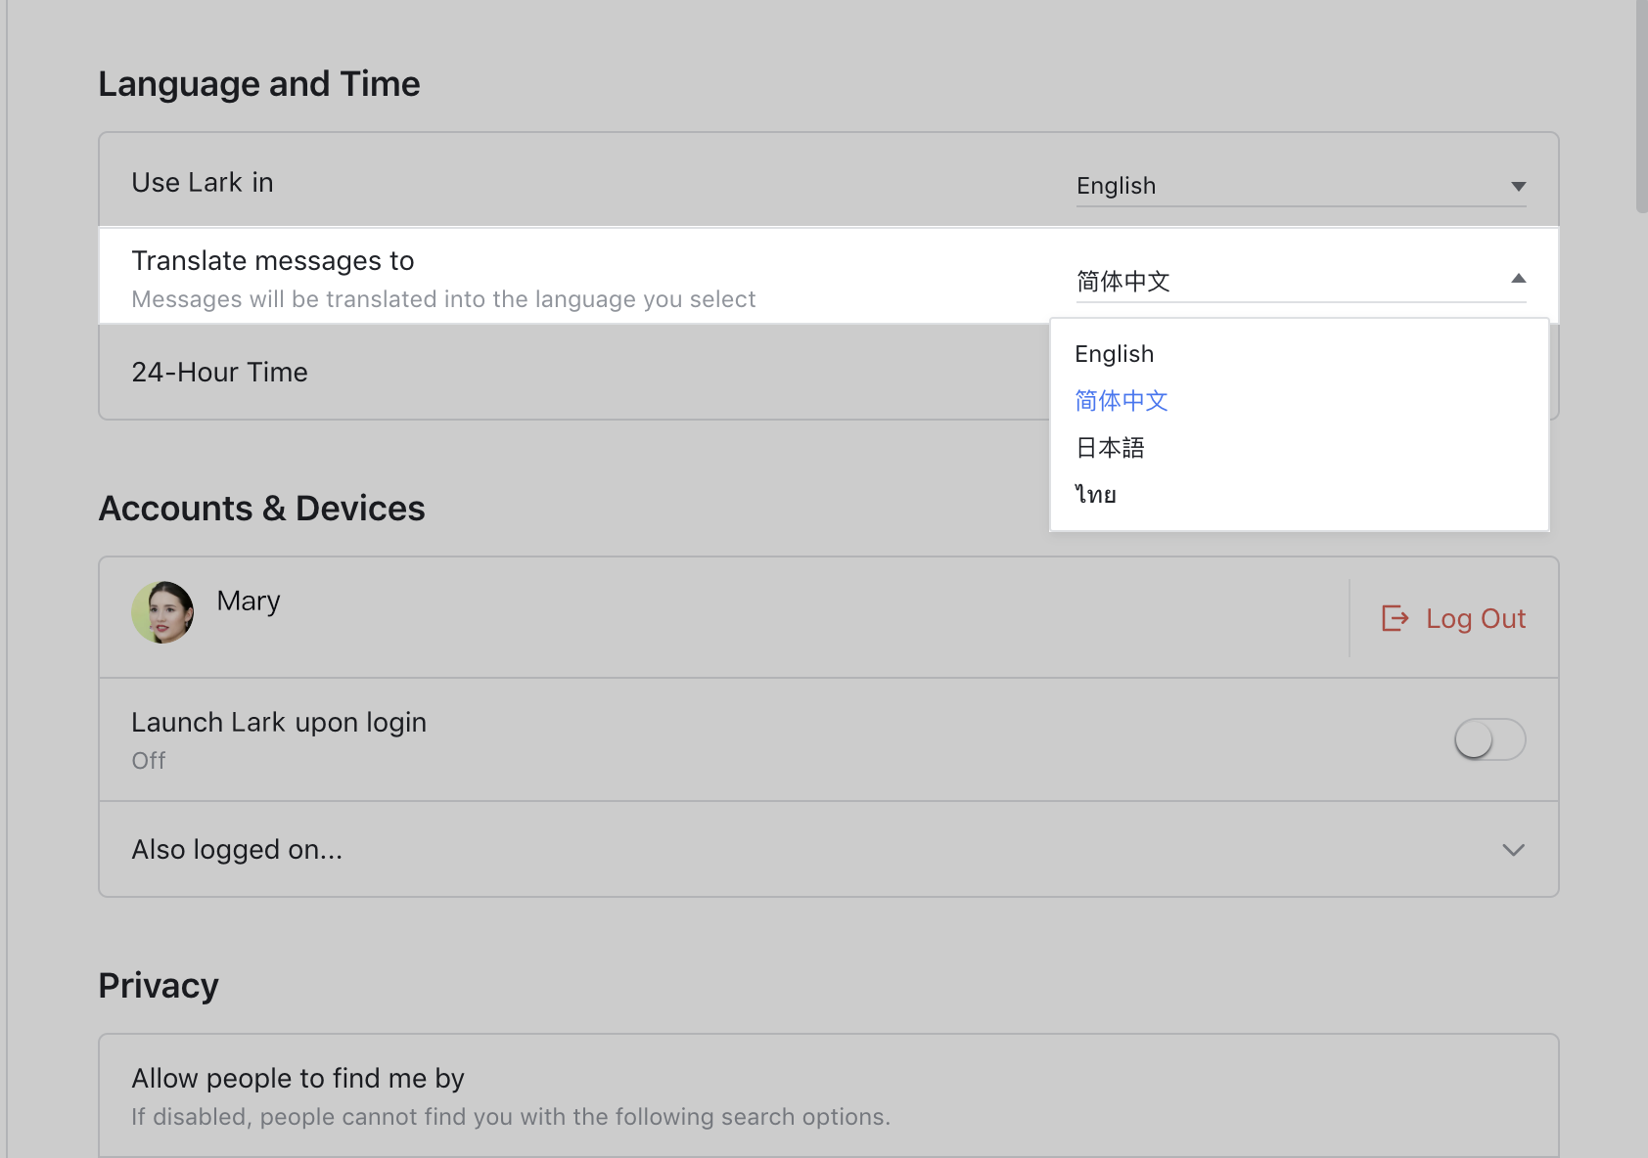Image resolution: width=1648 pixels, height=1158 pixels.
Task: Click the Log Out door-arrow icon
Action: (1395, 618)
